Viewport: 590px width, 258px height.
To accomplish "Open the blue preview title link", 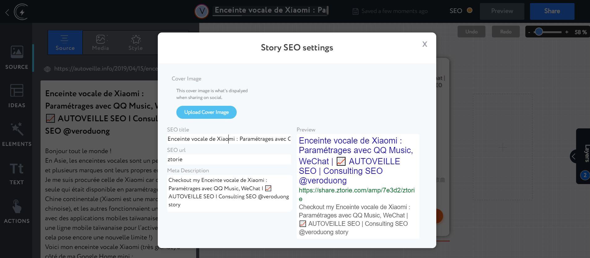I will [x=356, y=160].
